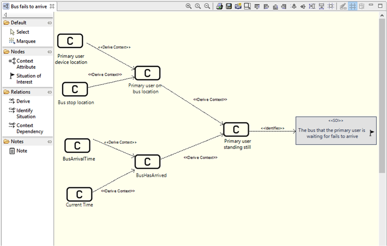Image resolution: width=387 pixels, height=246 pixels.
Task: Toggle the snap to geometry button
Action: pos(361,6)
